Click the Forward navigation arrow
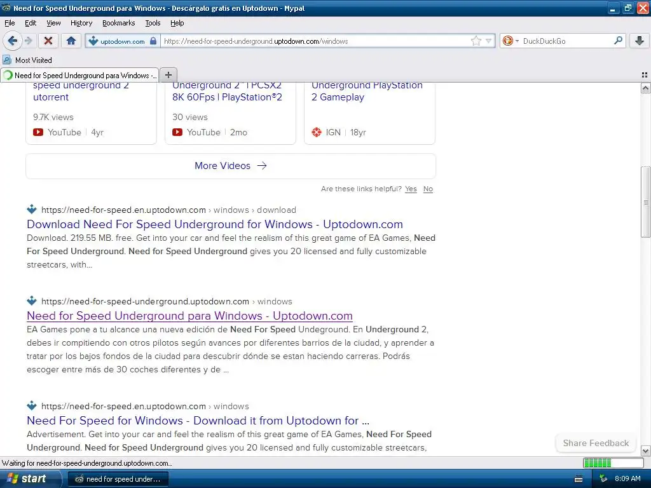651x488 pixels. point(28,41)
